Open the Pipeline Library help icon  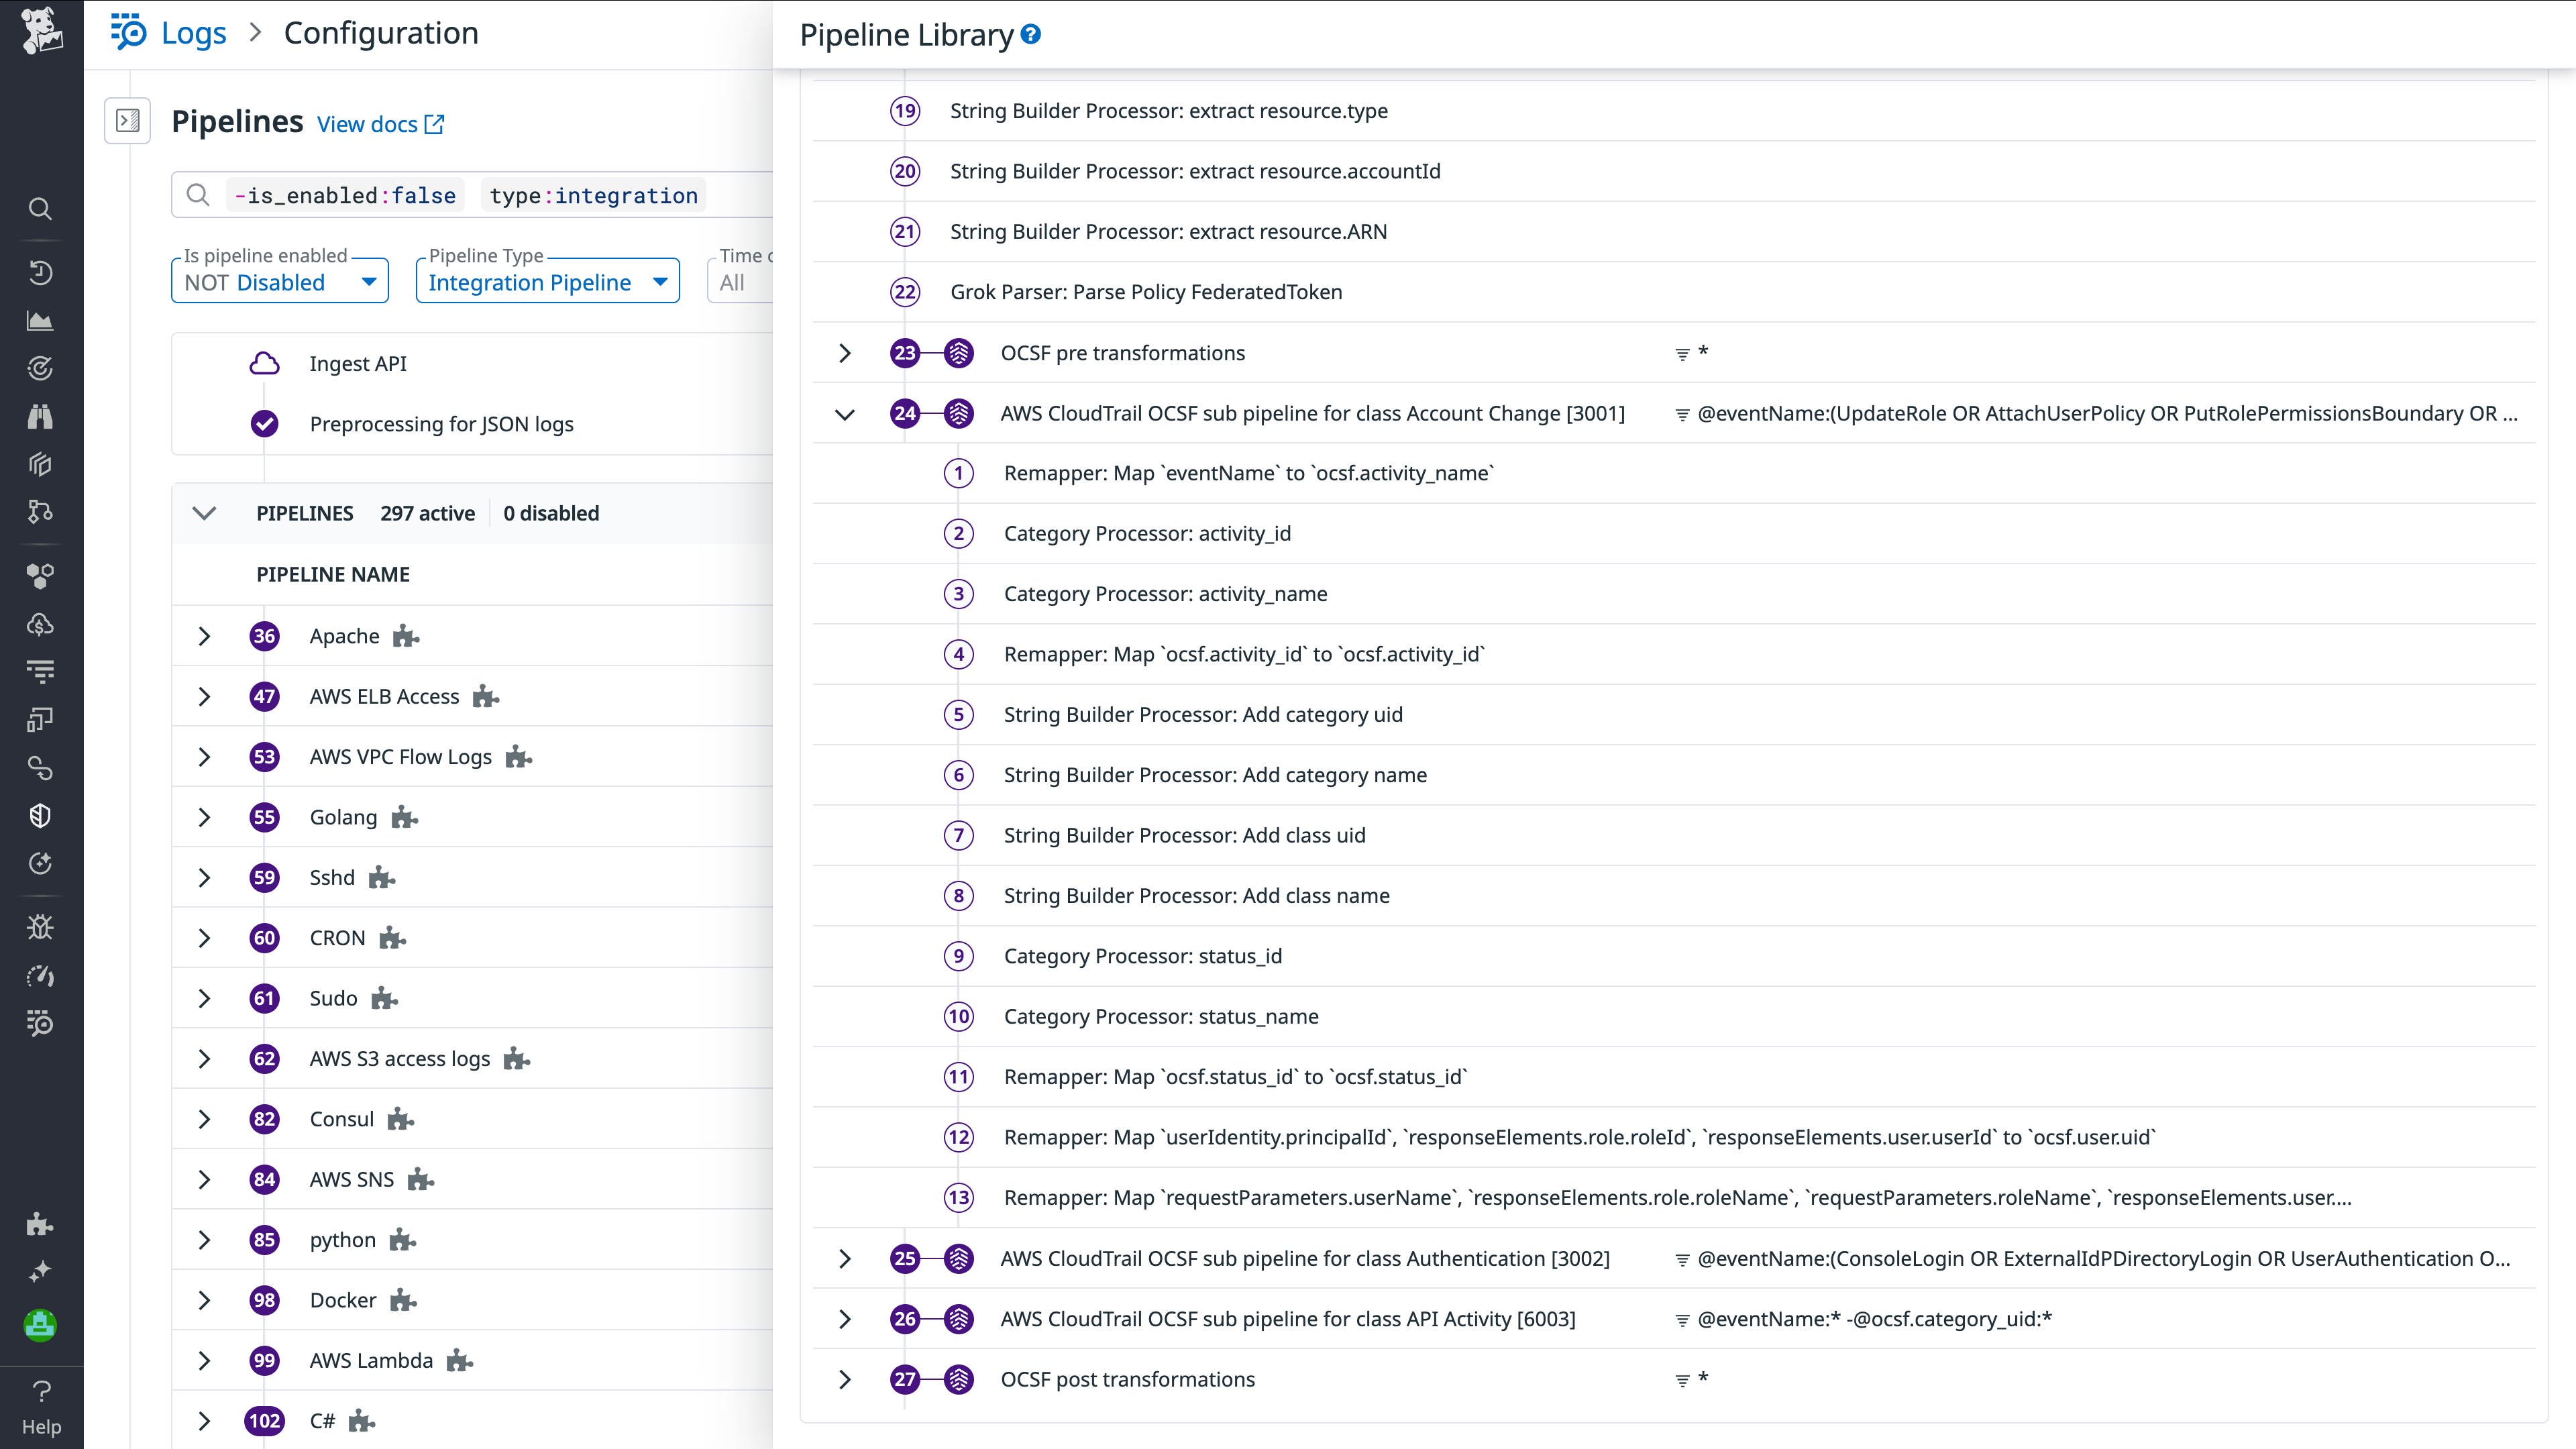1031,33
